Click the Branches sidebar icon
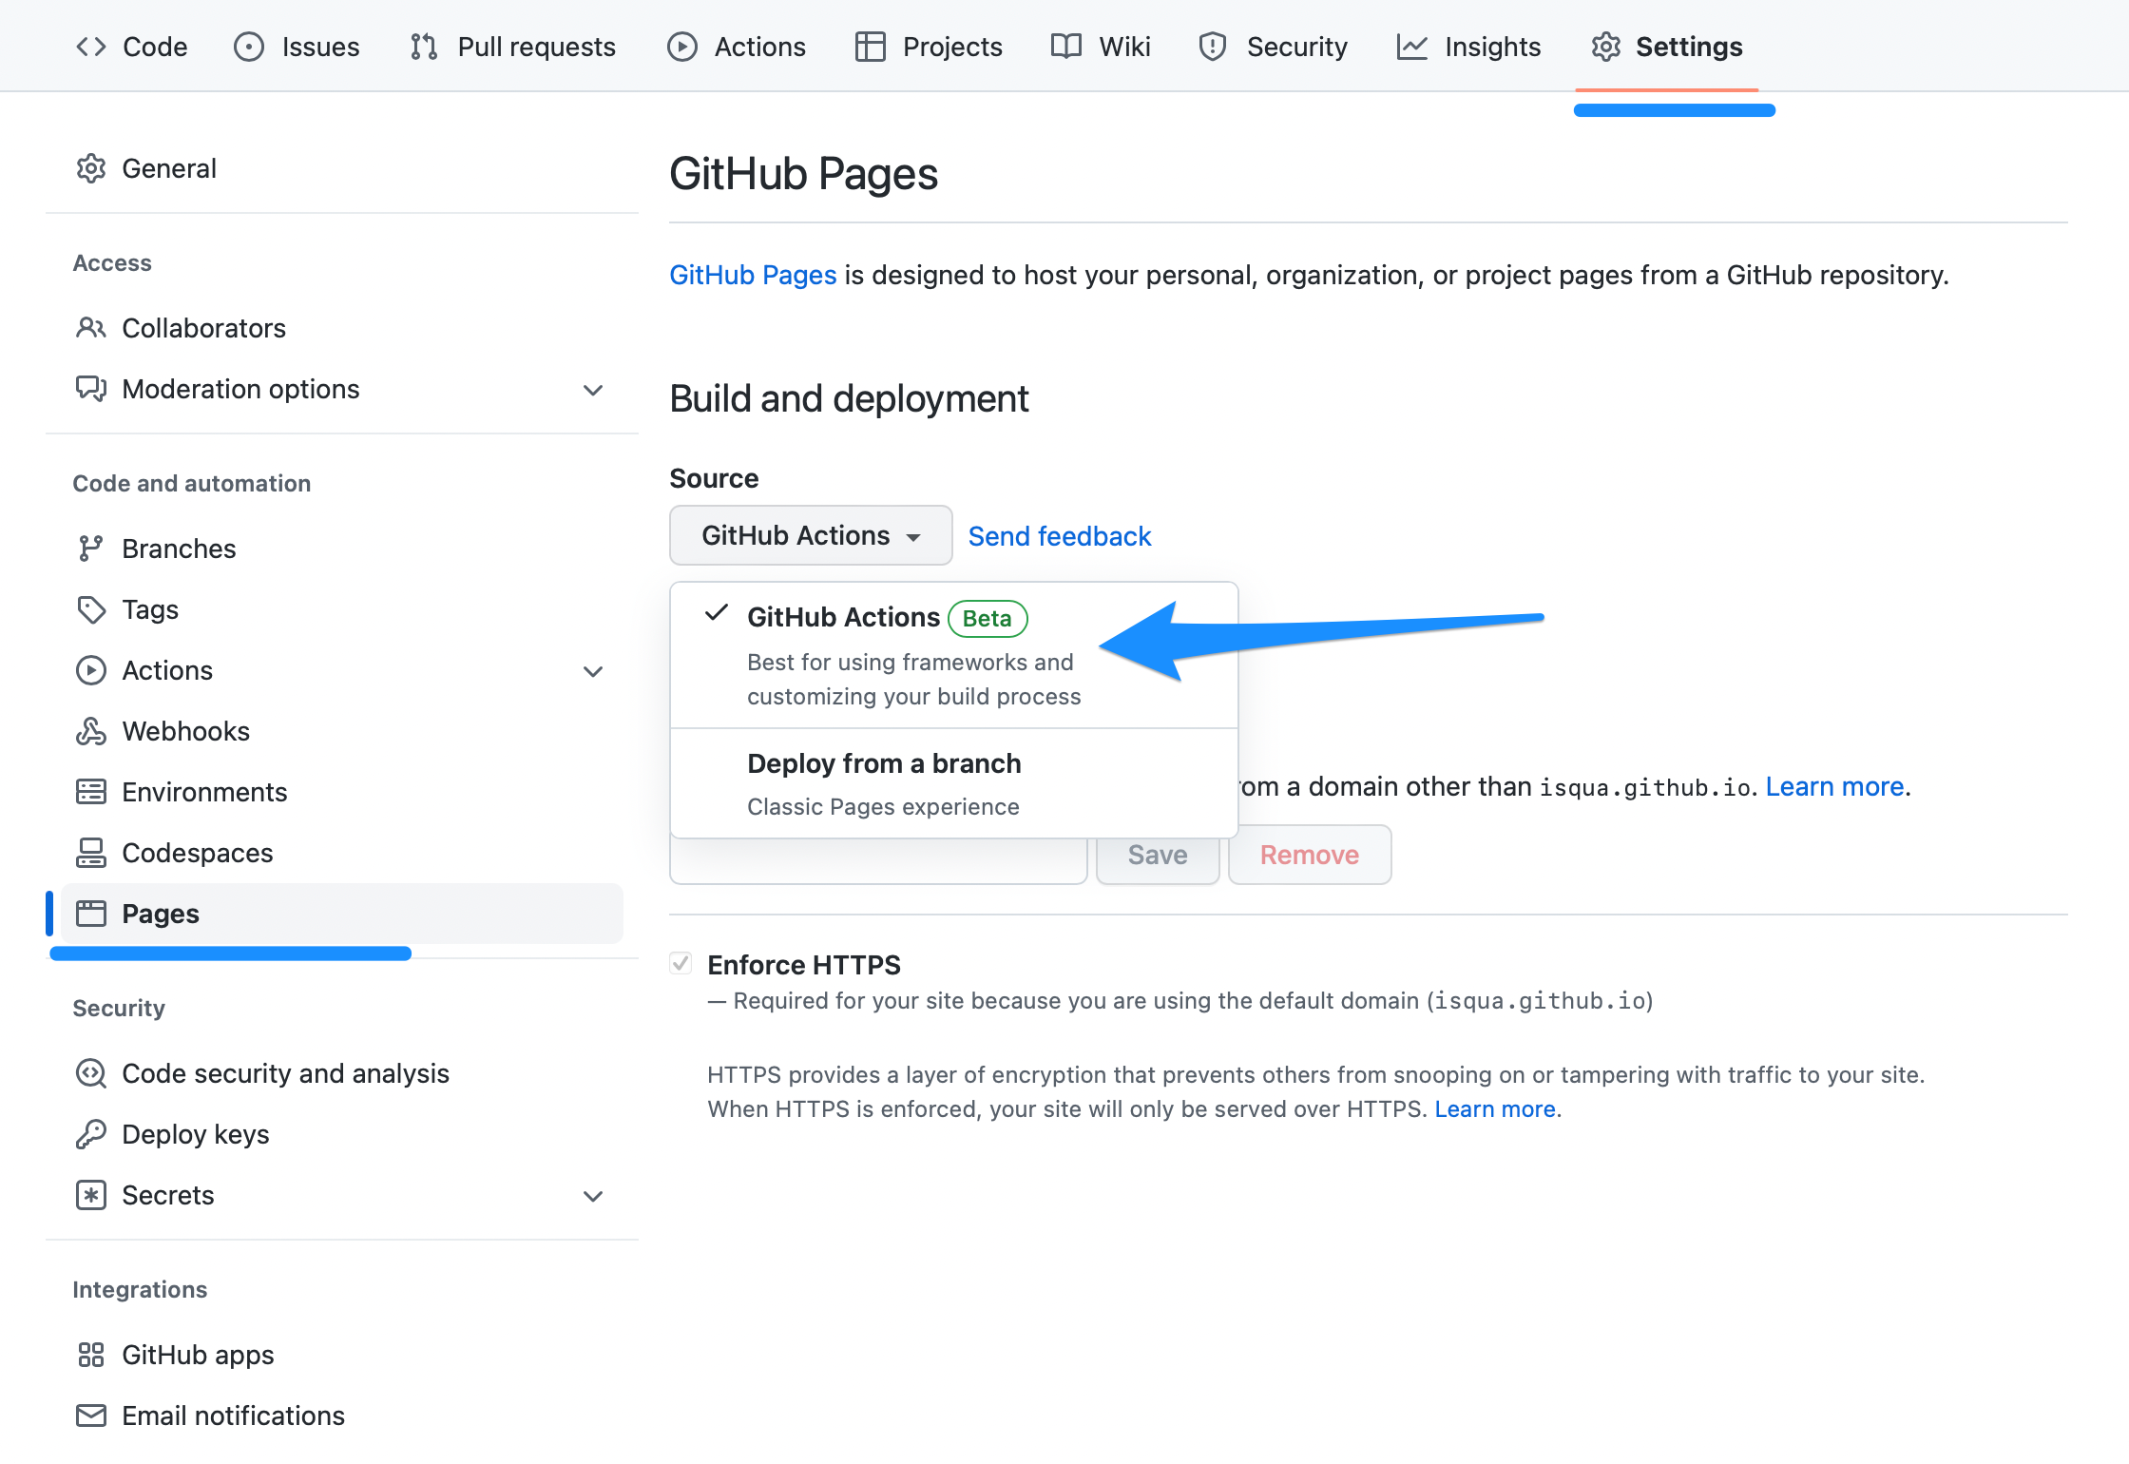The image size is (2129, 1464). click(x=90, y=549)
